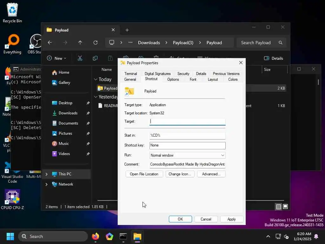Switch Explorer to large thumbnails view icon

click(285, 207)
